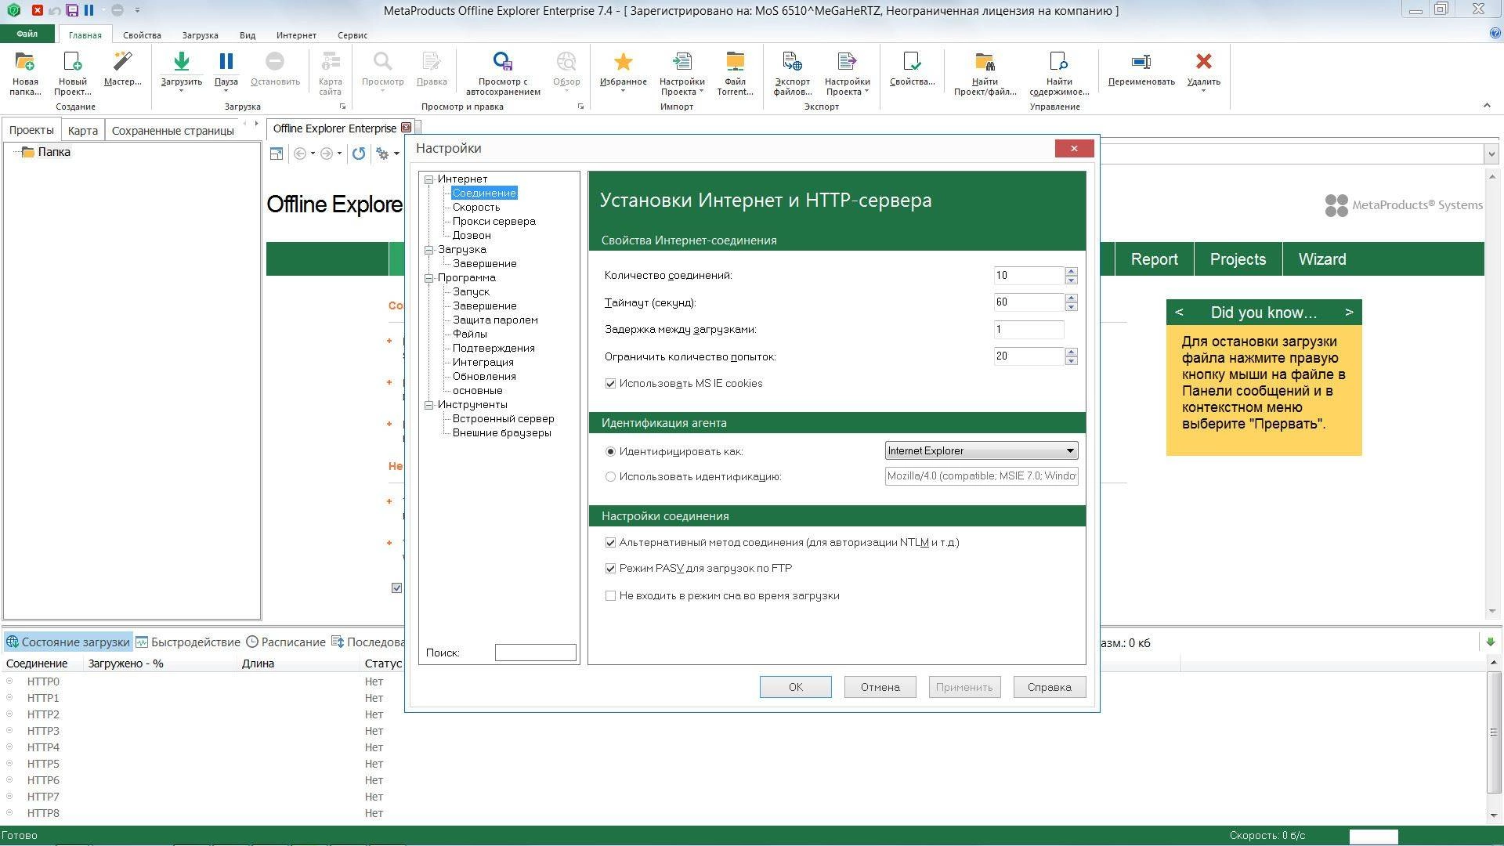The width and height of the screenshot is (1504, 846).
Task: Click Отмена in the settings dialog
Action: click(880, 687)
